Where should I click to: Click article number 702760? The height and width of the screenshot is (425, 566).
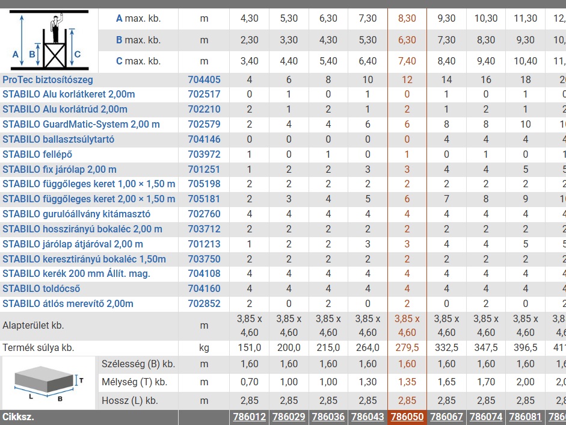(204, 214)
